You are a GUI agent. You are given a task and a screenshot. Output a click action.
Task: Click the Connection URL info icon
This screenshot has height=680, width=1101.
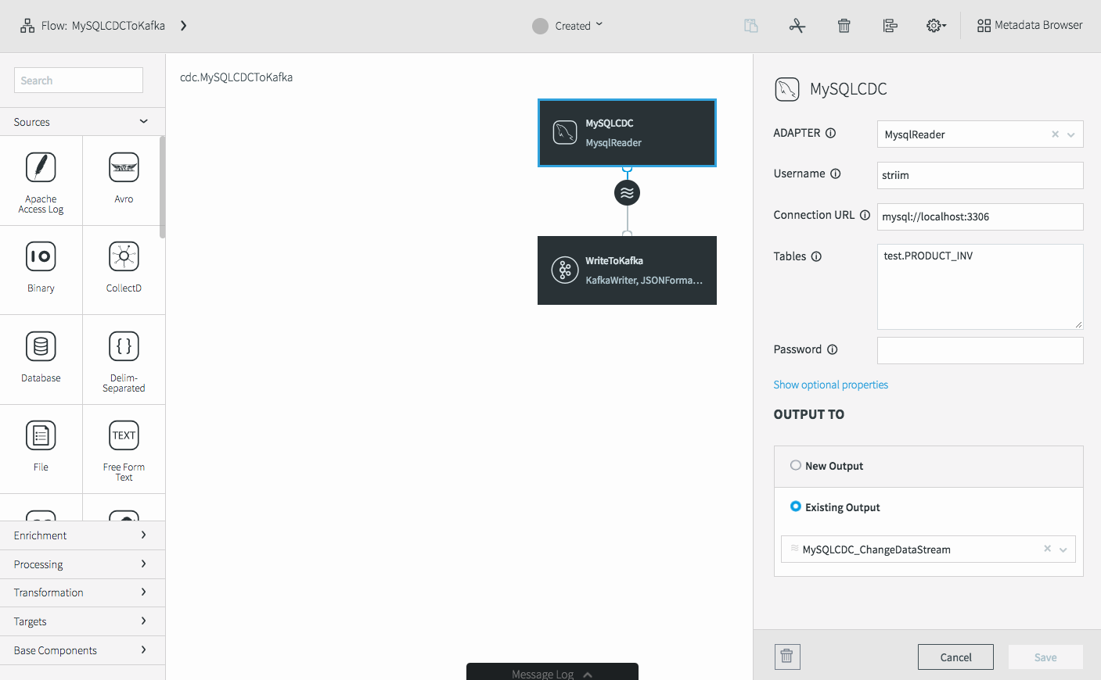[865, 215]
